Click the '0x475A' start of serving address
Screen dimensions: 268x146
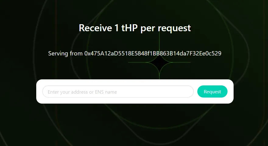pyautogui.click(x=93, y=53)
